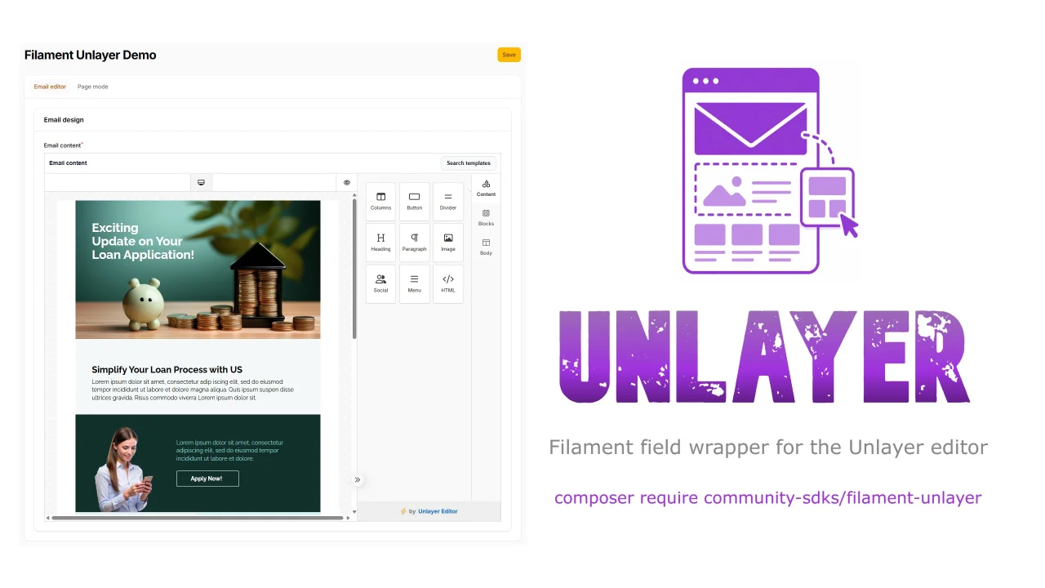Click the horizontal scrollbar below the canvas
Image resolution: width=1045 pixels, height=588 pixels.
tap(198, 518)
